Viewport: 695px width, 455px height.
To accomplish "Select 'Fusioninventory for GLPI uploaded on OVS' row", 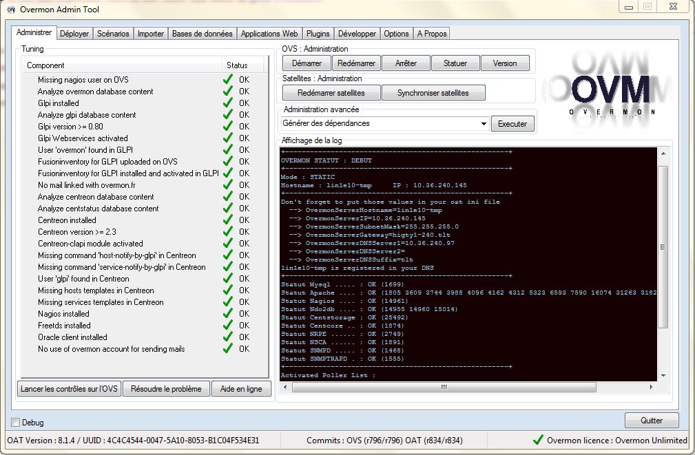I will tap(145, 162).
